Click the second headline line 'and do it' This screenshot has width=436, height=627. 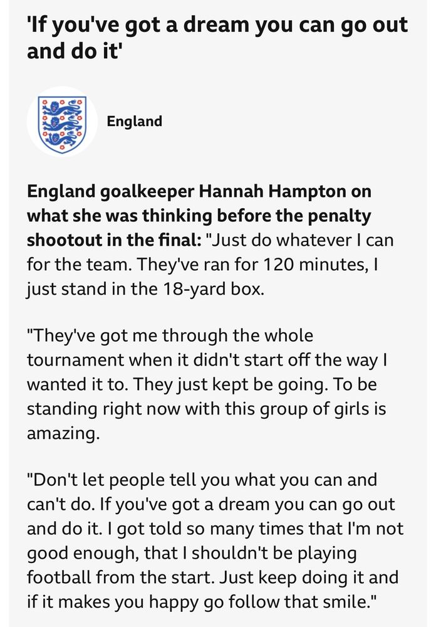73,51
